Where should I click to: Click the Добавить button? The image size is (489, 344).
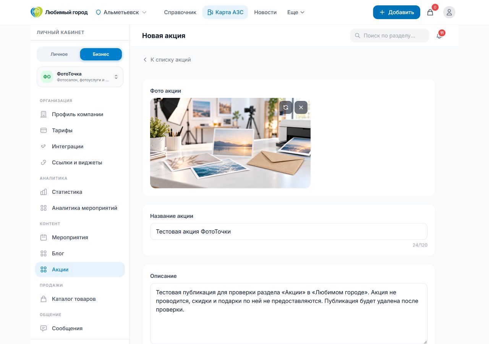397,12
